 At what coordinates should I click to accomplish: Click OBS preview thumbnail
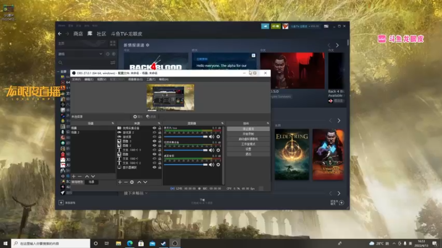pyautogui.click(x=170, y=98)
